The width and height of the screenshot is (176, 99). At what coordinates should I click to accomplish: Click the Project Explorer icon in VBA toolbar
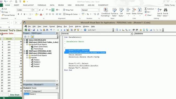tap(71, 30)
